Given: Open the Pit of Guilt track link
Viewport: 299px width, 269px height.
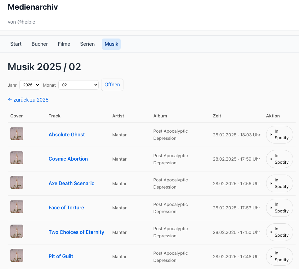Looking at the screenshot, I should tap(61, 256).
